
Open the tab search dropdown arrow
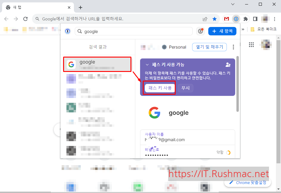click(233, 4)
